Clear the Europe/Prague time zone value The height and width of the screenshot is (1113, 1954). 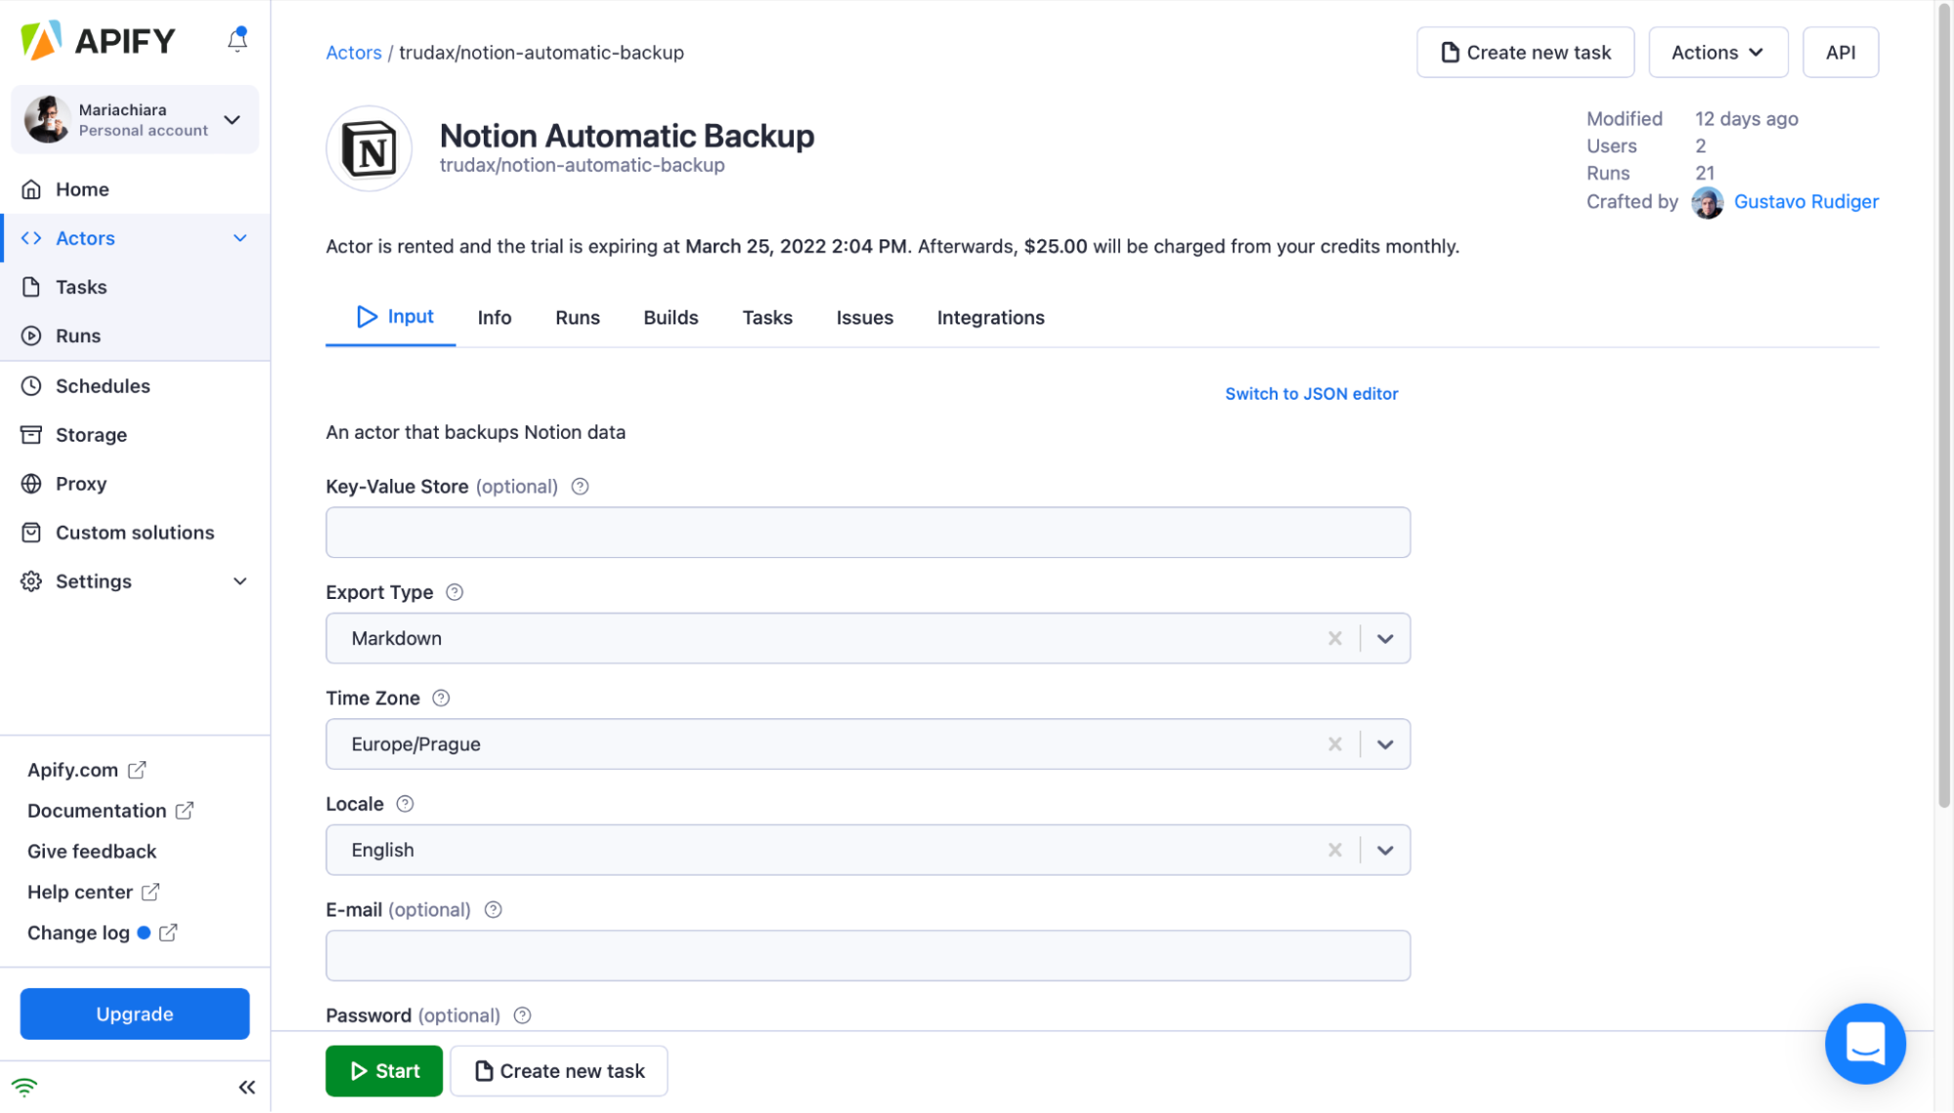click(1334, 744)
